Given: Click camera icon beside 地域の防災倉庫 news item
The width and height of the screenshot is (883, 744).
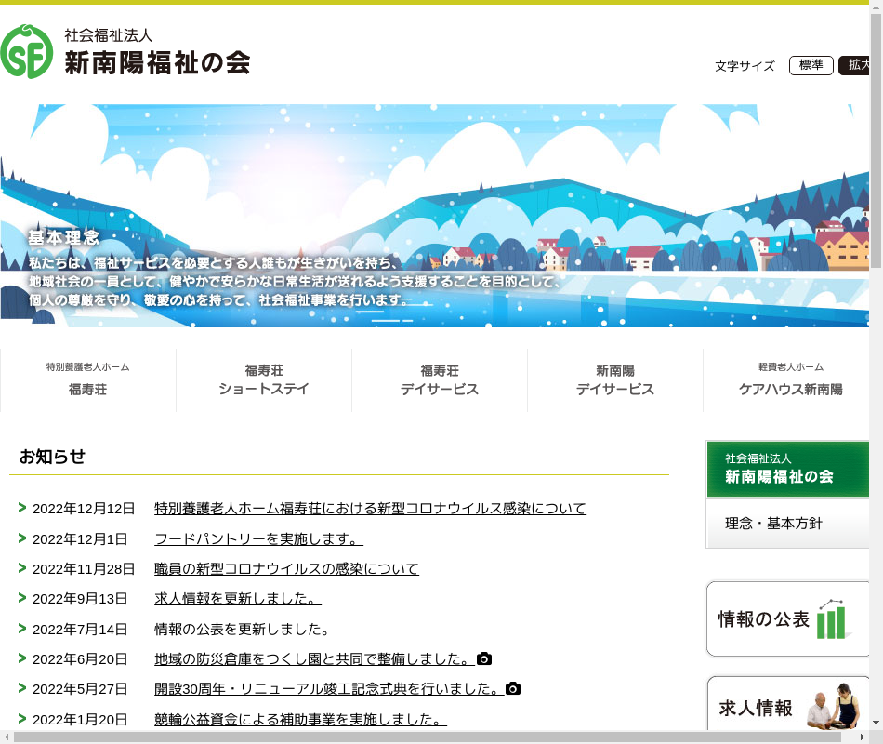Looking at the screenshot, I should coord(484,658).
